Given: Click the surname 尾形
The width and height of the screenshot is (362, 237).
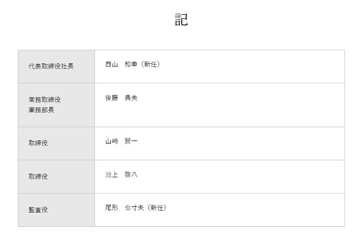Looking at the screenshot, I should click(111, 208).
